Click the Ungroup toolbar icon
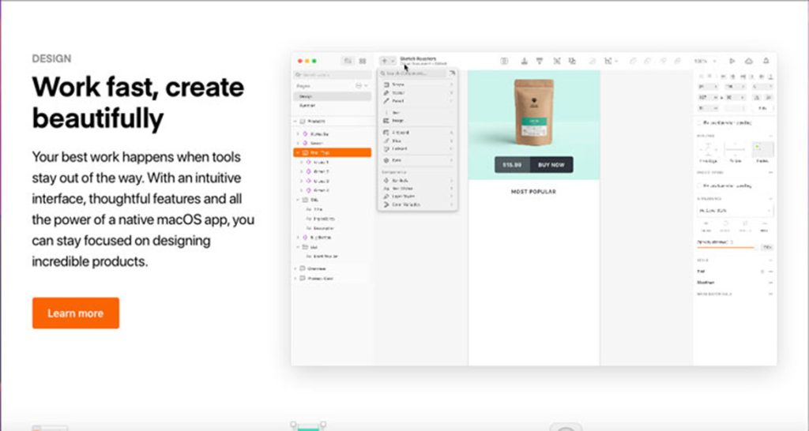Viewport: 809px width, 431px height. coord(572,61)
